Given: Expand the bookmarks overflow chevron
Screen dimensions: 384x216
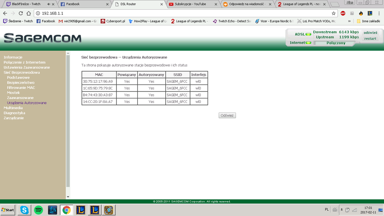Looking at the screenshot, I should (x=349, y=21).
